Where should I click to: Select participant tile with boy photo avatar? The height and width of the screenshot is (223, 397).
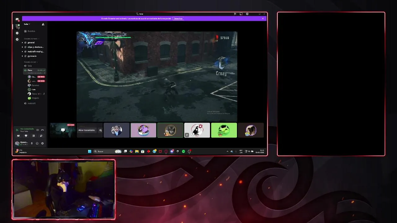pos(117,130)
